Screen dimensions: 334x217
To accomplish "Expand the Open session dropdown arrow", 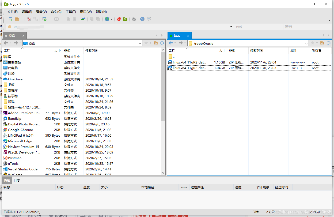I will tap(22, 19).
